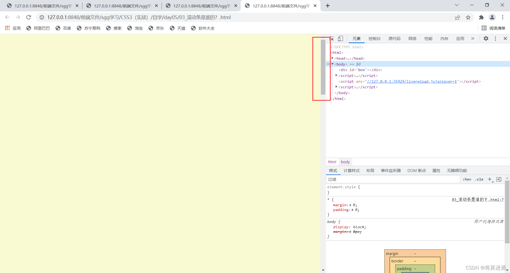This screenshot has width=510, height=273.
Task: Select the closing /html tag line
Action: [338, 99]
